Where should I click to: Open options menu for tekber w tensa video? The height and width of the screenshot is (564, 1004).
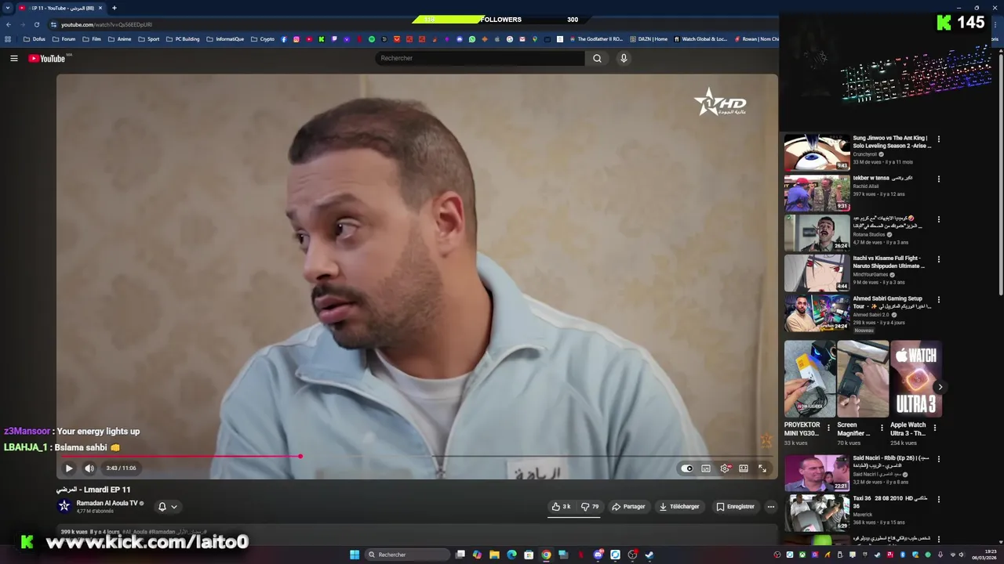point(938,179)
